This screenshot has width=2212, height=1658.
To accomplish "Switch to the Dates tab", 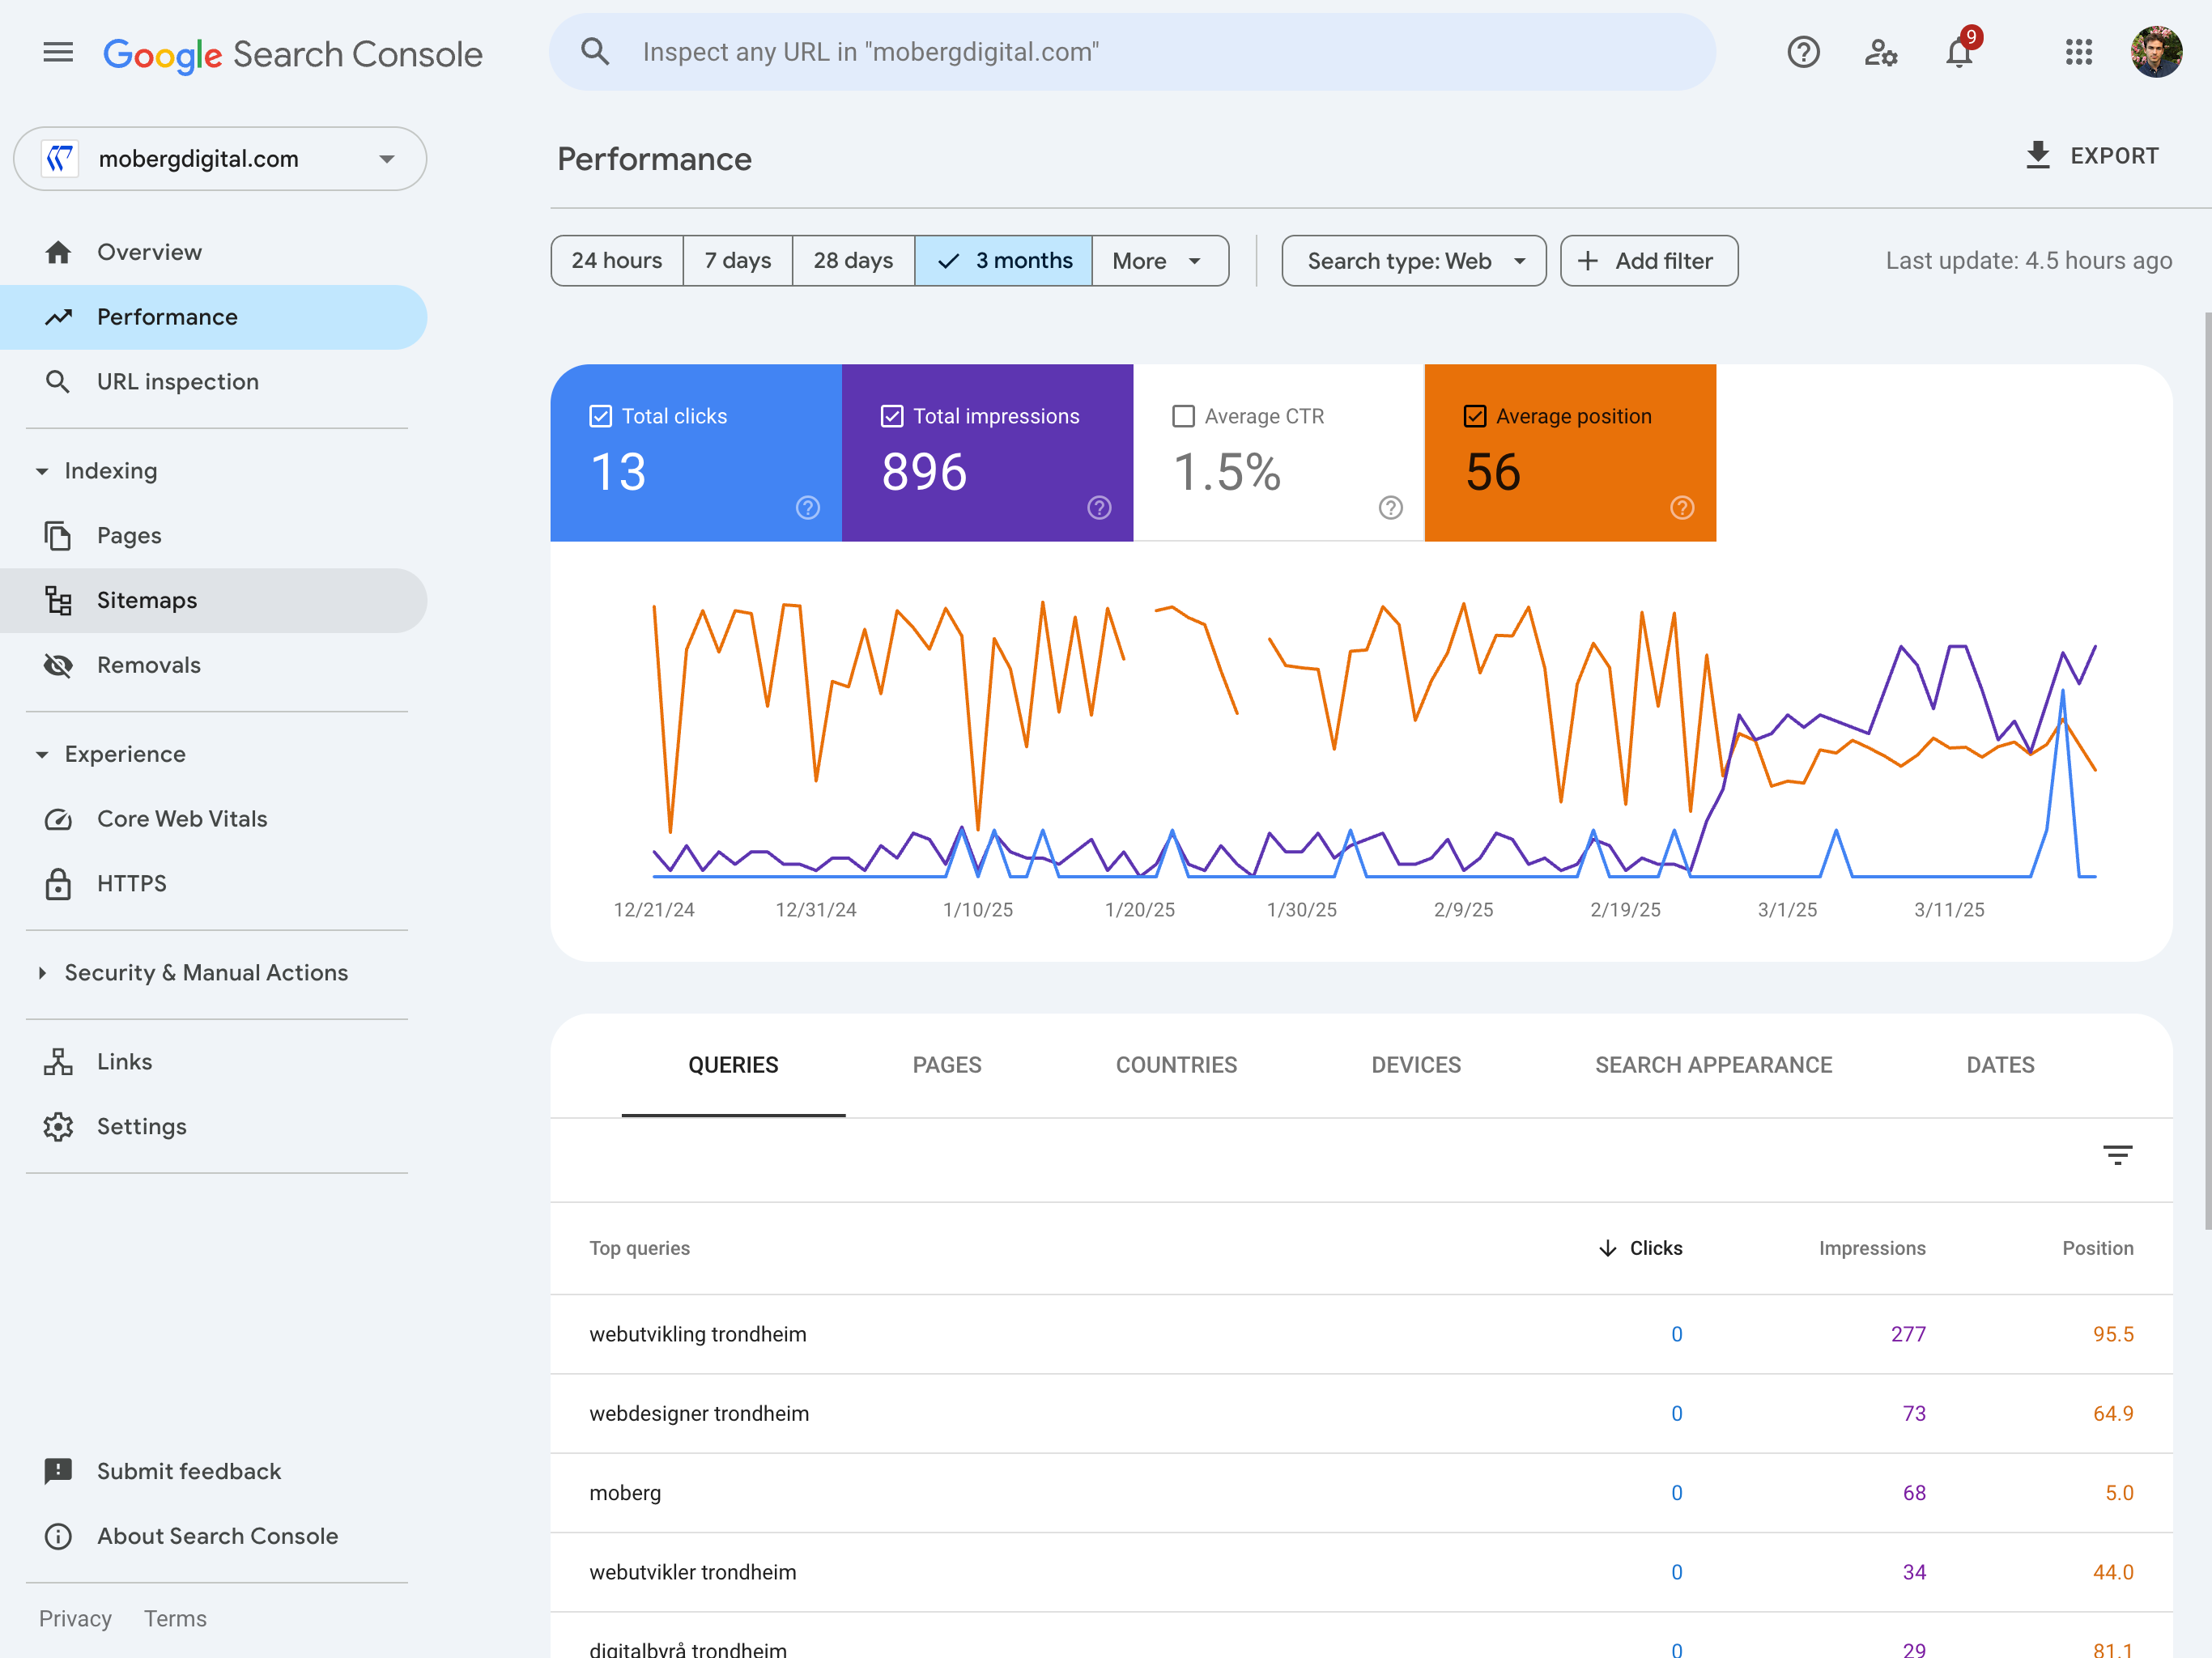I will point(2000,1065).
